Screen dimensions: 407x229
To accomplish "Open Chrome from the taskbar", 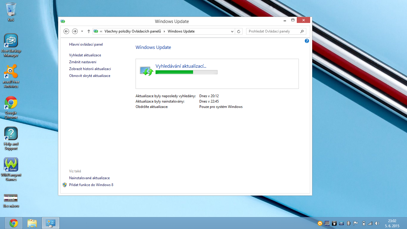I will pyautogui.click(x=13, y=223).
